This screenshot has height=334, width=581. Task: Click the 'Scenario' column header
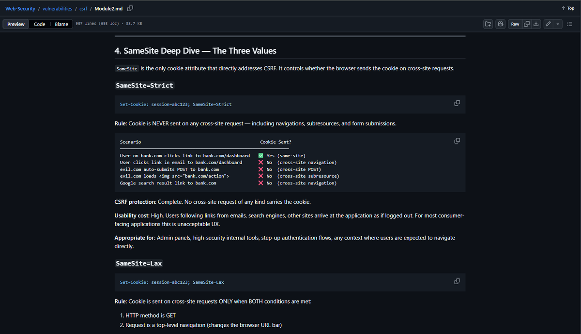pos(130,142)
